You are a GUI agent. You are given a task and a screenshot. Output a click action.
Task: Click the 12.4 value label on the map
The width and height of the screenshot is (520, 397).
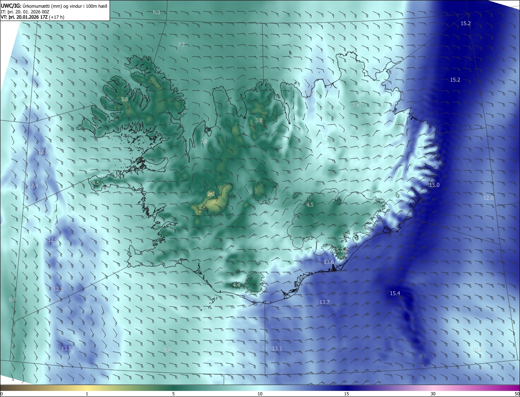(x=33, y=186)
